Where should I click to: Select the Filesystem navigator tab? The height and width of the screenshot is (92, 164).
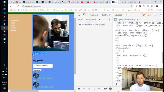click(90, 20)
